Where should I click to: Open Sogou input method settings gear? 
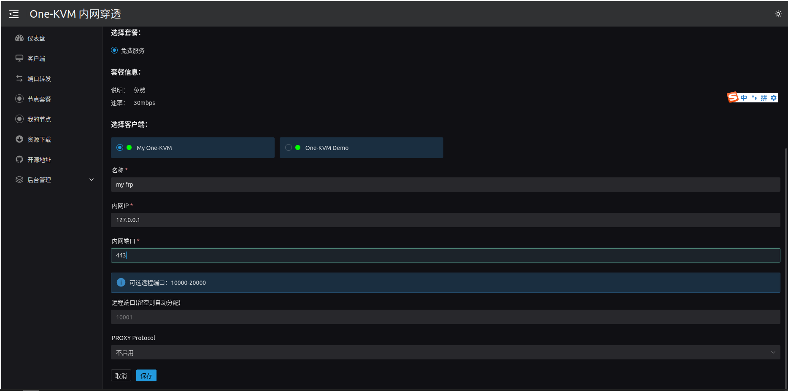click(x=773, y=98)
